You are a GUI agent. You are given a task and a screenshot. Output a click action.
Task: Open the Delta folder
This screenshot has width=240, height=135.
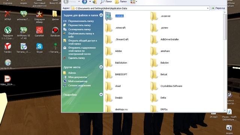coord(158,97)
